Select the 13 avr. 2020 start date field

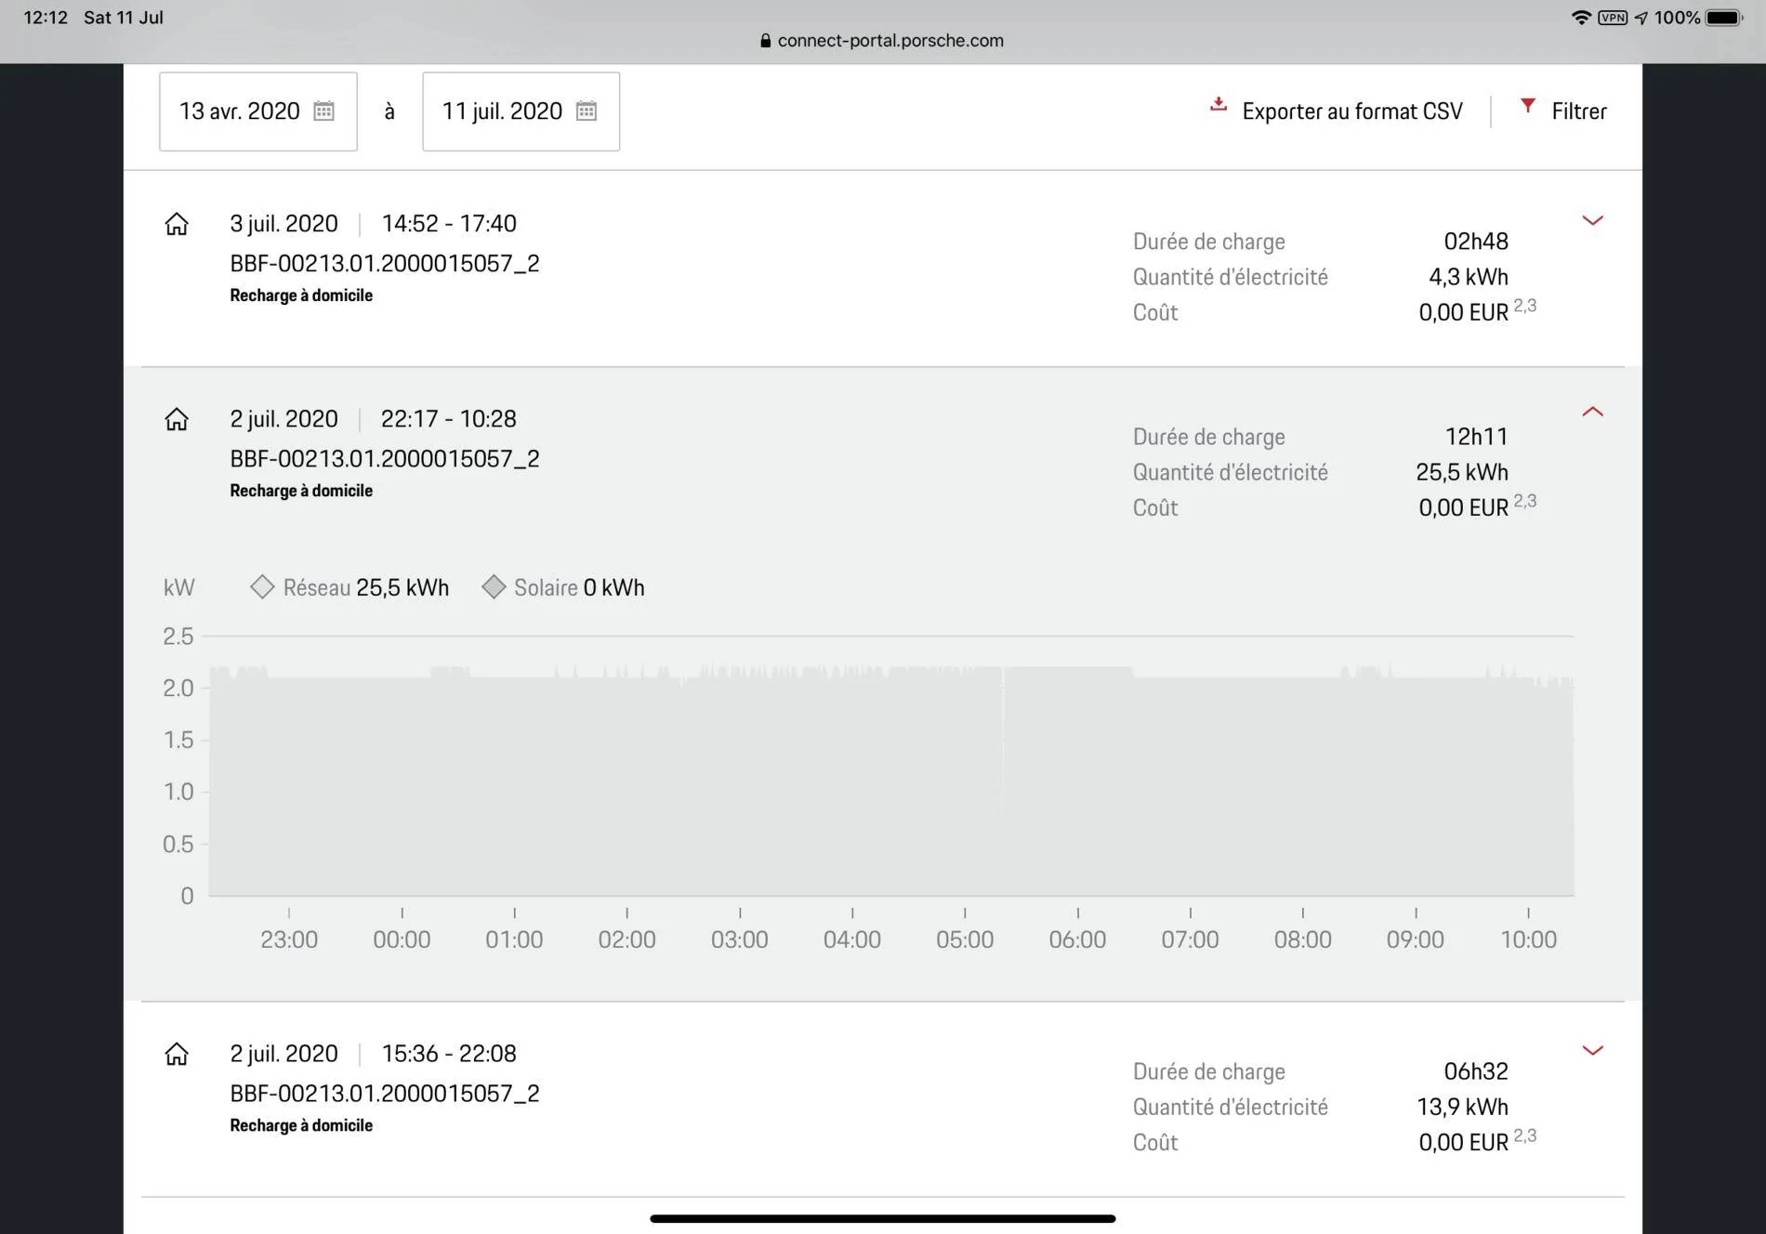pos(258,112)
